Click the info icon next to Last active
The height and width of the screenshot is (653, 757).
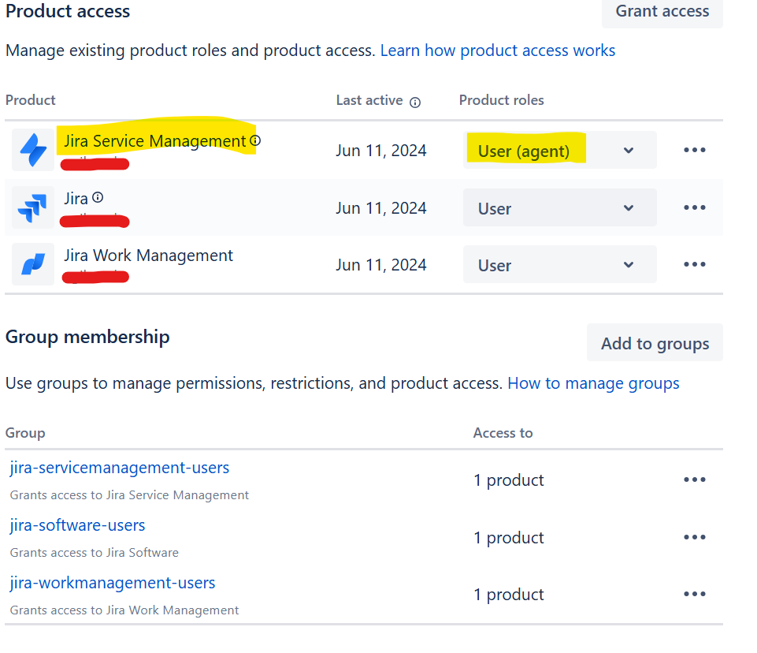(x=416, y=103)
